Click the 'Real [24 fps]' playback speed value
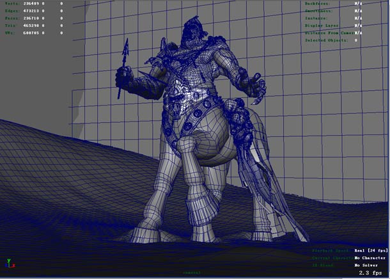390x279 pixels. tap(371, 251)
